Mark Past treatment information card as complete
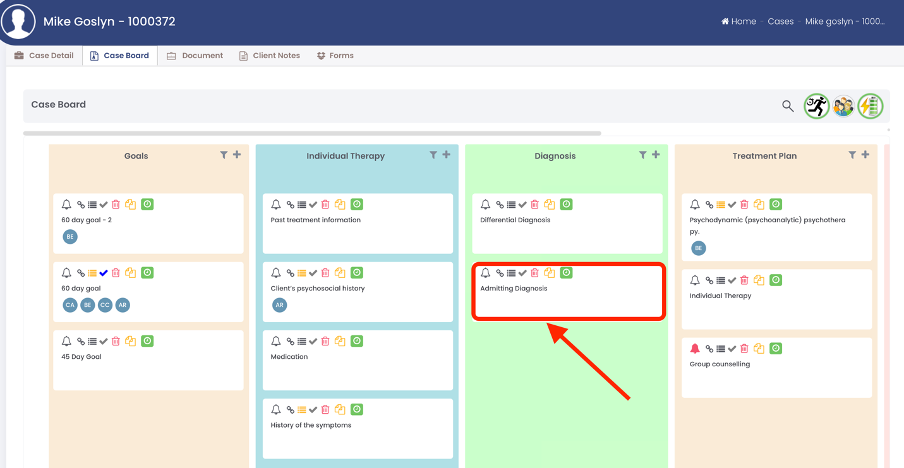This screenshot has height=468, width=904. click(x=313, y=205)
